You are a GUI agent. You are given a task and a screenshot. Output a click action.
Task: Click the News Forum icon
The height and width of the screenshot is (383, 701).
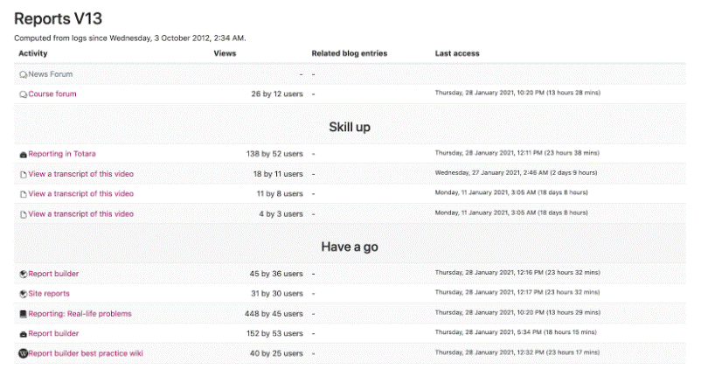[24, 74]
